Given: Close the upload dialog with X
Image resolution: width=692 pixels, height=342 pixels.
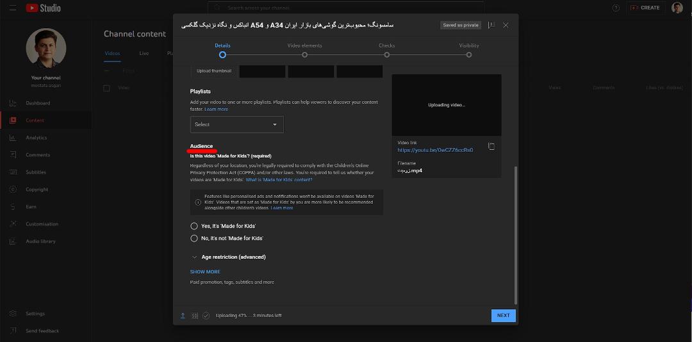Looking at the screenshot, I should click(x=506, y=25).
